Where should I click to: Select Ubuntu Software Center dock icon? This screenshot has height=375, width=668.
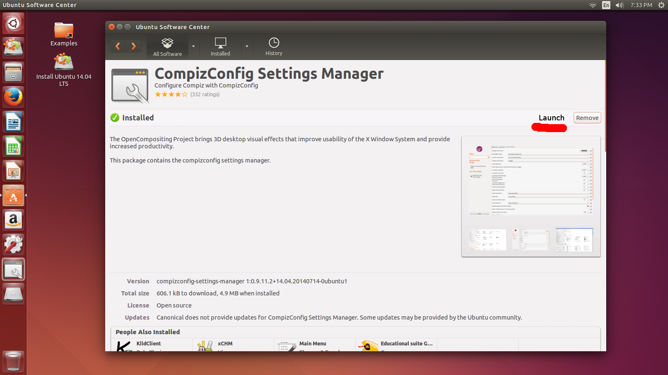pos(13,195)
